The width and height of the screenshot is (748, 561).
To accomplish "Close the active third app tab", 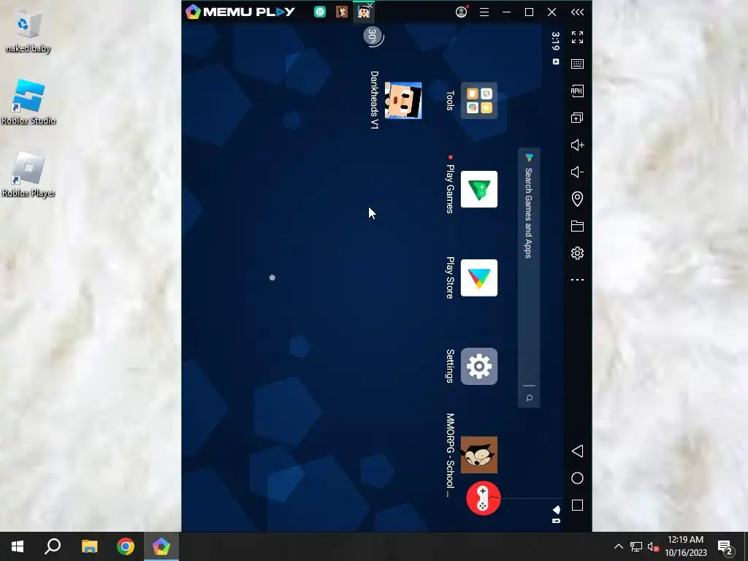I will (370, 6).
